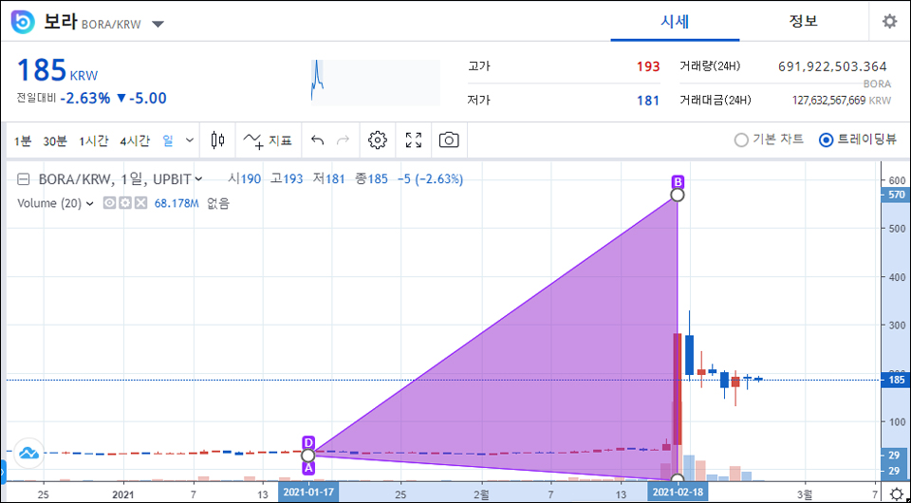
Task: Click the A label marker
Action: (308, 468)
